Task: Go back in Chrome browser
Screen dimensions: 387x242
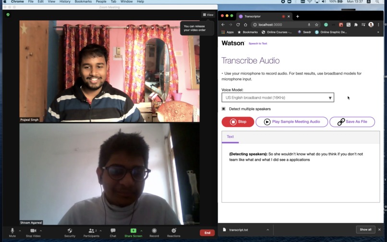Action: (x=223, y=25)
